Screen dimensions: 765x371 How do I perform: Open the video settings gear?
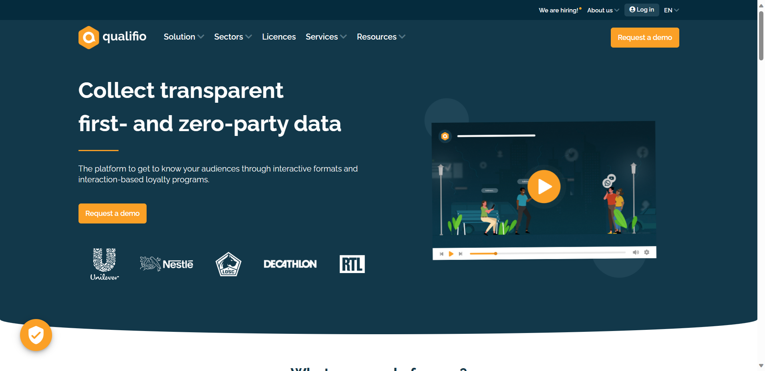point(646,252)
